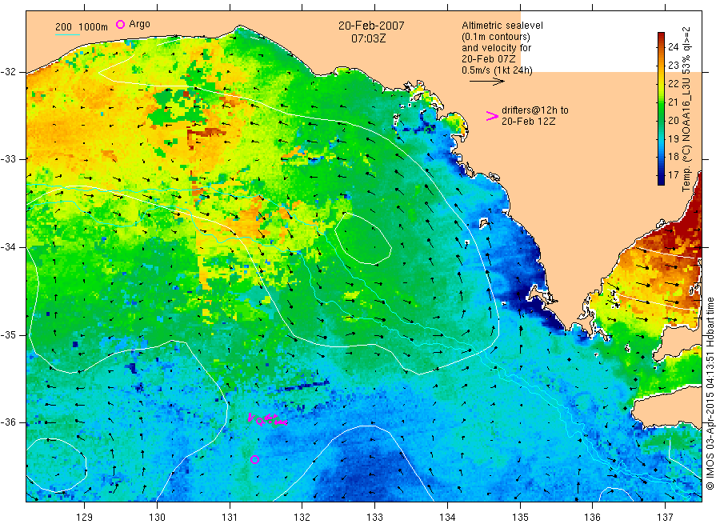The height and width of the screenshot is (528, 720).
Task: Click the 0.5m/s velocity scale arrow
Action: click(x=486, y=82)
